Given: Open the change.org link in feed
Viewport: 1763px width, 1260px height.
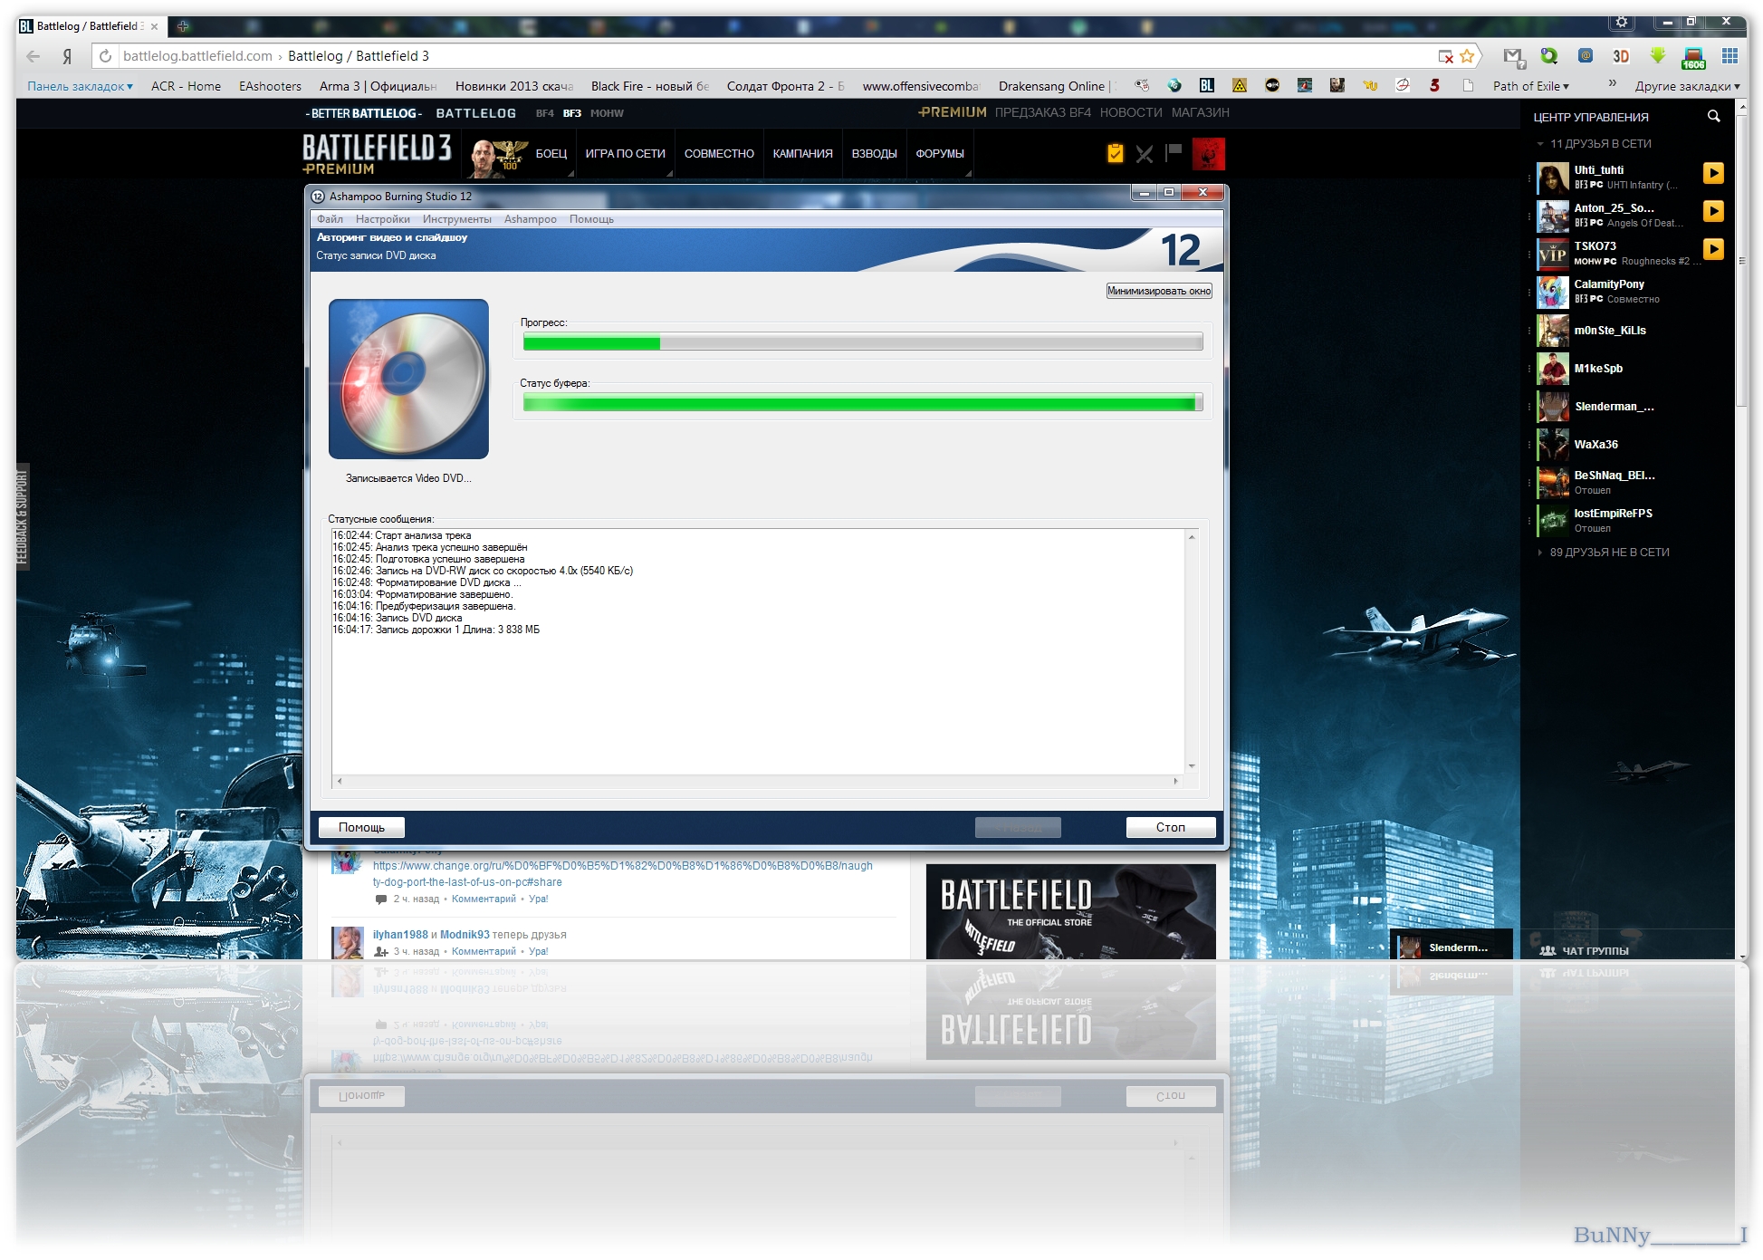Looking at the screenshot, I should pyautogui.click(x=622, y=873).
